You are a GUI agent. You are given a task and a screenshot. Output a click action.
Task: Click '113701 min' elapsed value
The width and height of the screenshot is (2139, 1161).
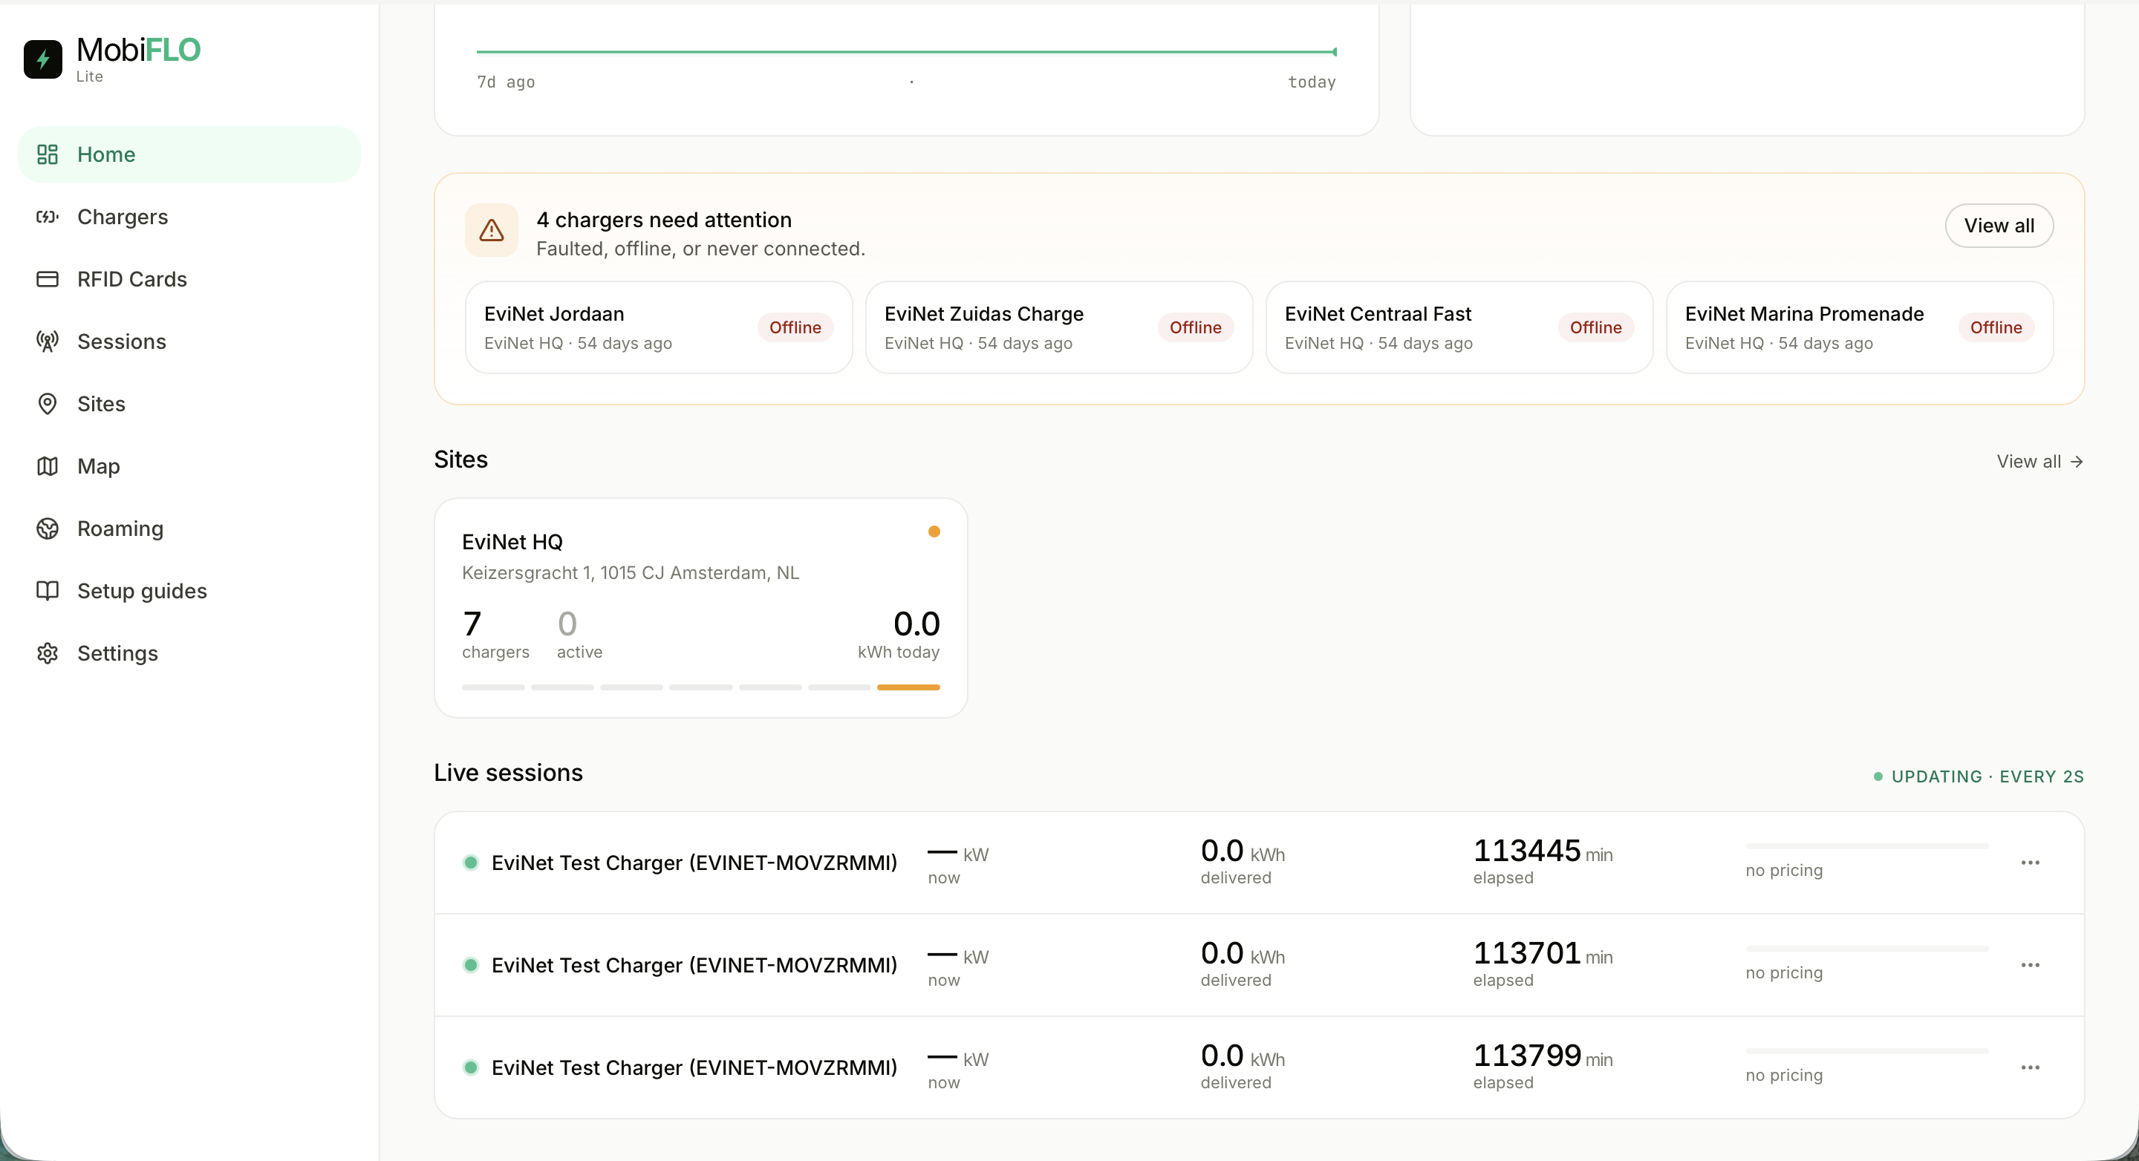[1542, 952]
